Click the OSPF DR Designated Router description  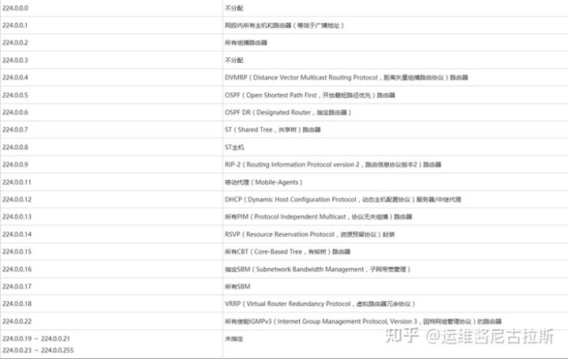pos(288,112)
